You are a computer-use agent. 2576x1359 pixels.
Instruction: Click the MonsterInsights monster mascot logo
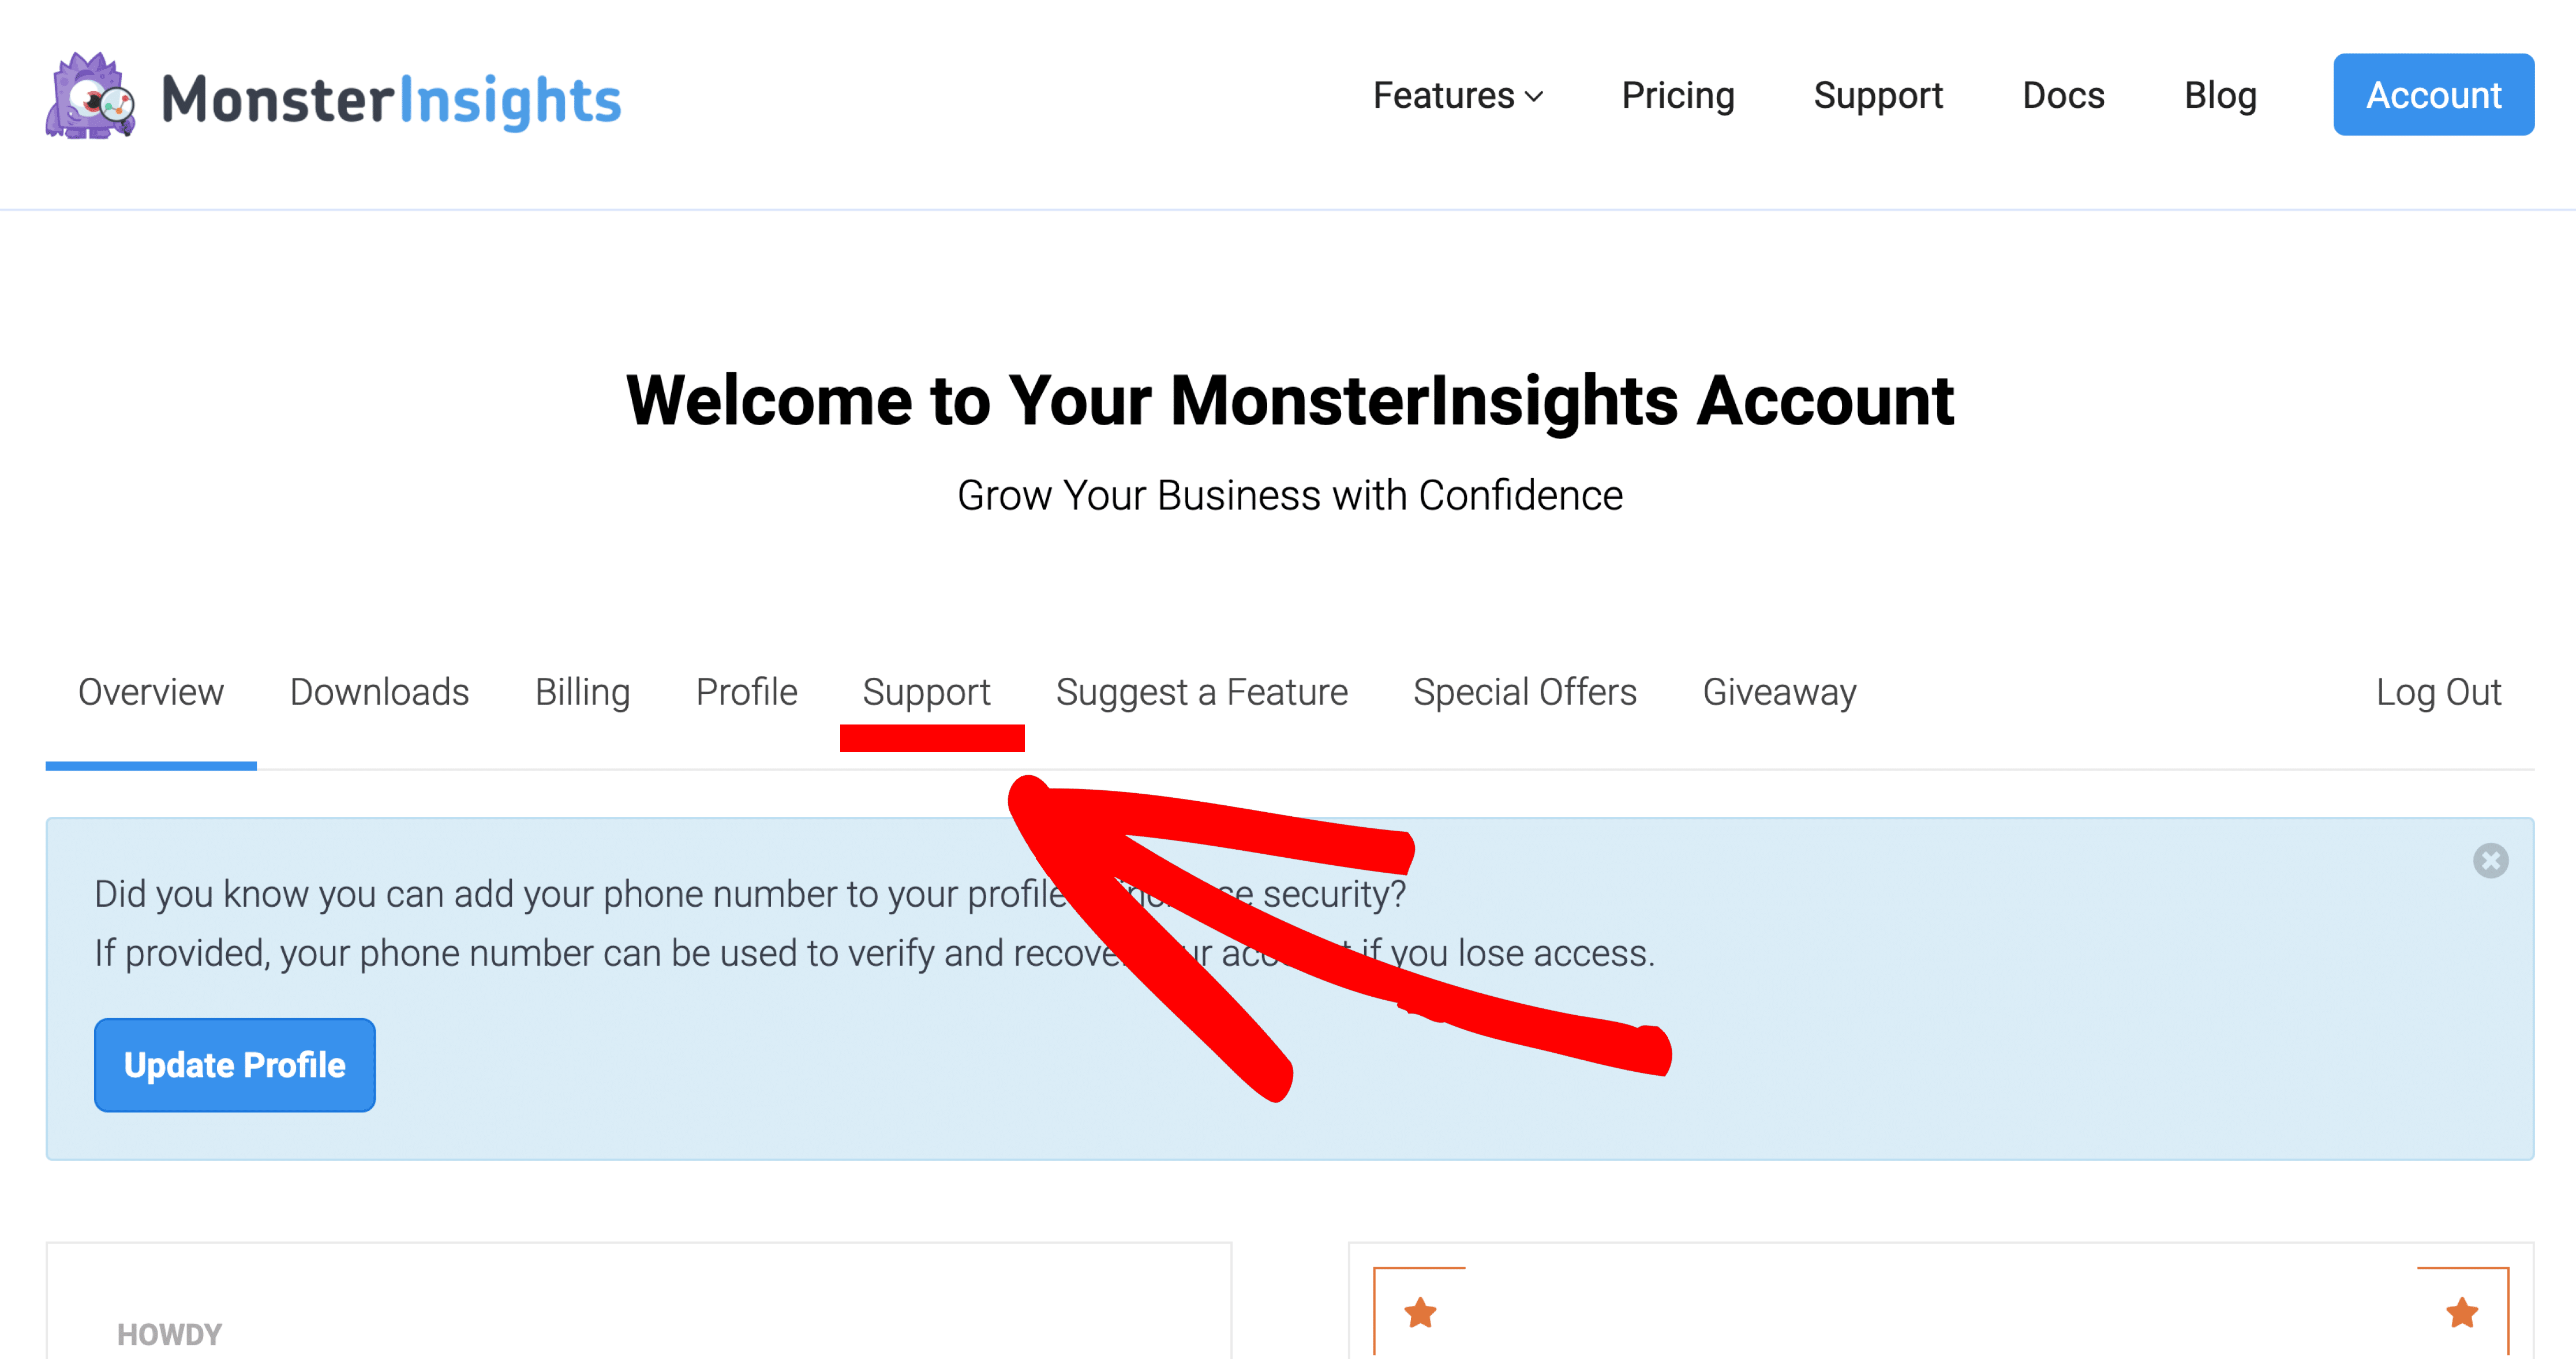pos(90,97)
